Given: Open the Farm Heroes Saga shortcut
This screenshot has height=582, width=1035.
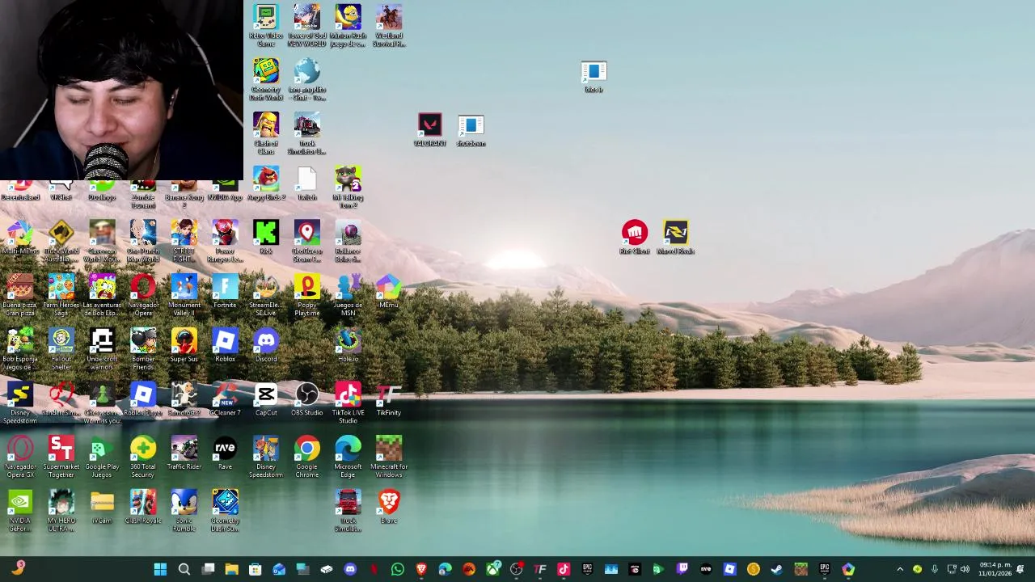Looking at the screenshot, I should [61, 295].
